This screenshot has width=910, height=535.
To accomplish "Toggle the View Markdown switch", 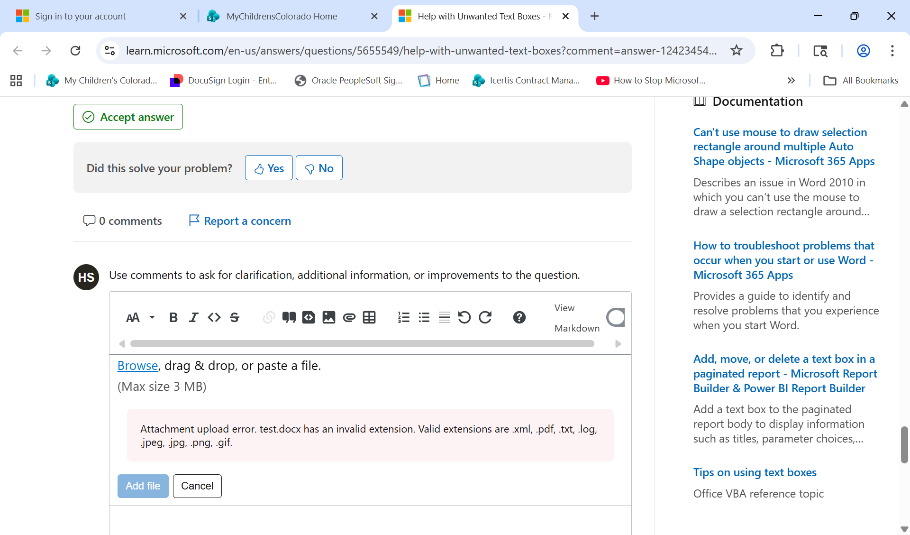I will [x=616, y=317].
